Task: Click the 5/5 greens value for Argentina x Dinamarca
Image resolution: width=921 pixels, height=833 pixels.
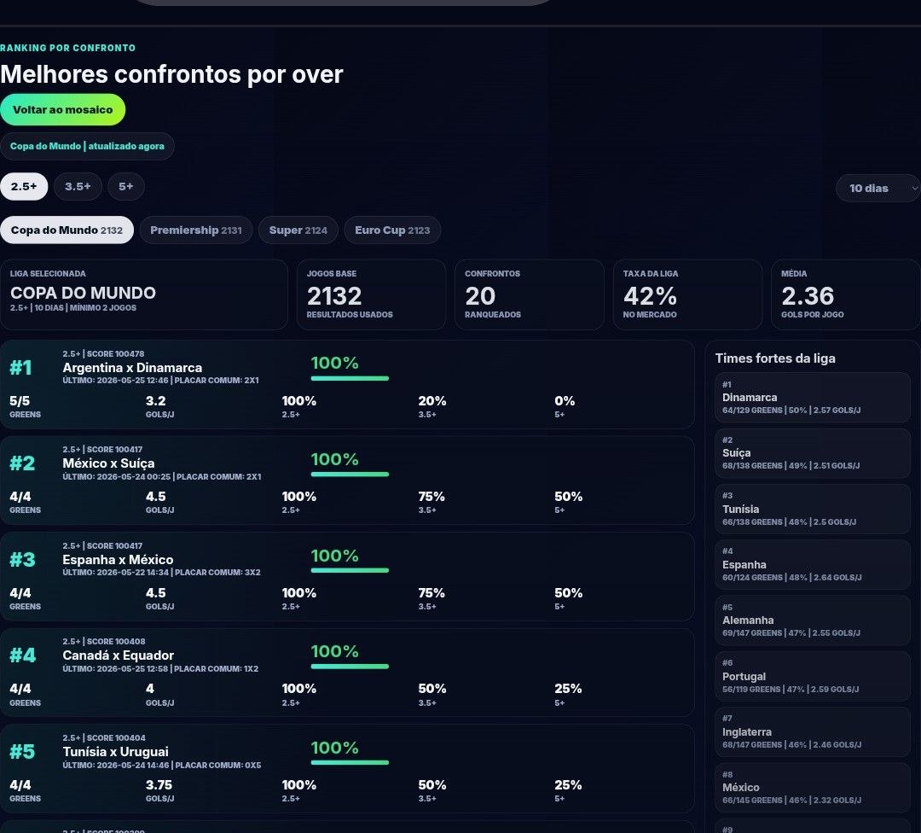Action: 20,401
